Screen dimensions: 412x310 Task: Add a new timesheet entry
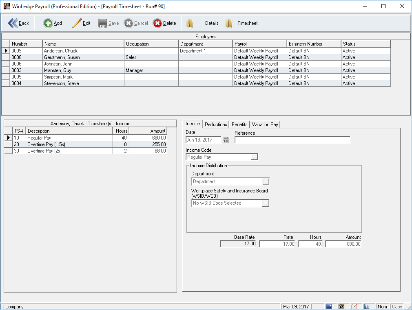click(53, 23)
